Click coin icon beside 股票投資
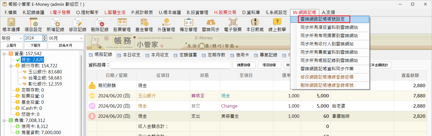432x136 pixels. click(18, 96)
